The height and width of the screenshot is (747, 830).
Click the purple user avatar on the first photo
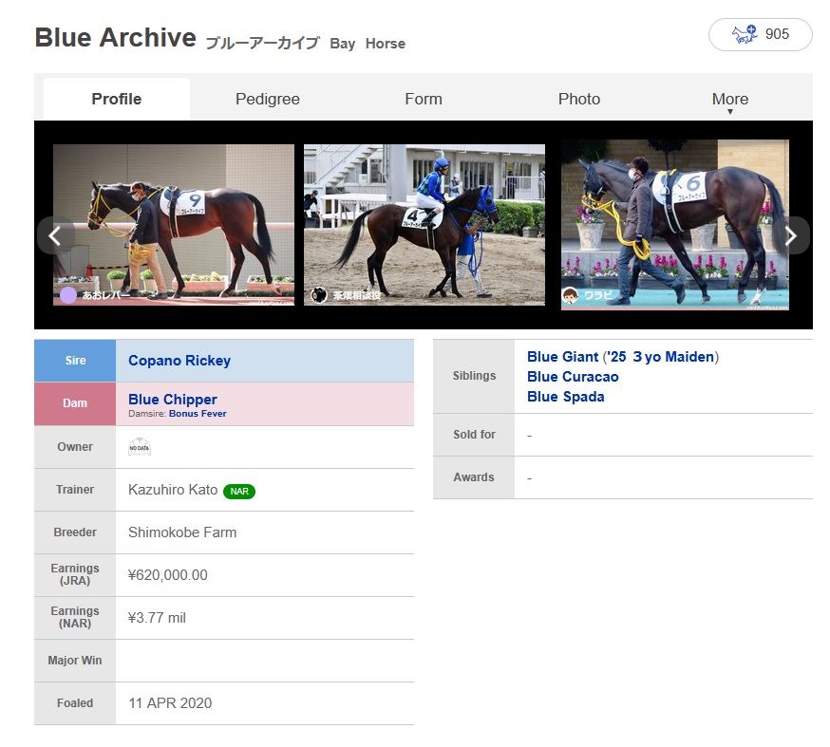click(x=68, y=294)
